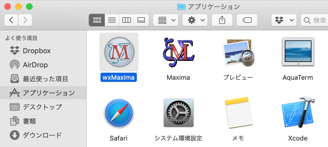Open 最近使った項目 in the sidebar
Image resolution: width=328 pixels, height=147 pixels.
[x=43, y=79]
